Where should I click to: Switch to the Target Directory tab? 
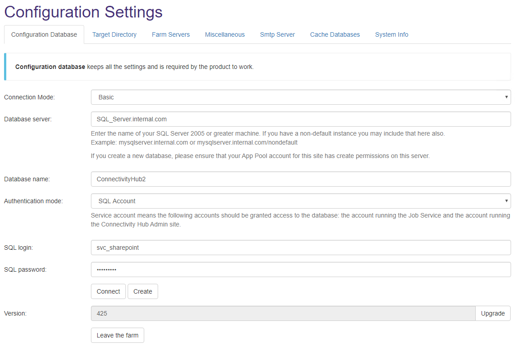click(x=114, y=34)
